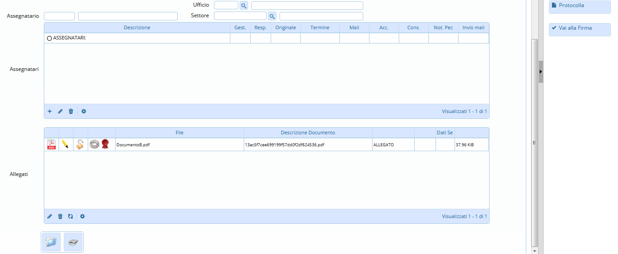Open Allegati table settings gear
The image size is (618, 254).
click(82, 216)
